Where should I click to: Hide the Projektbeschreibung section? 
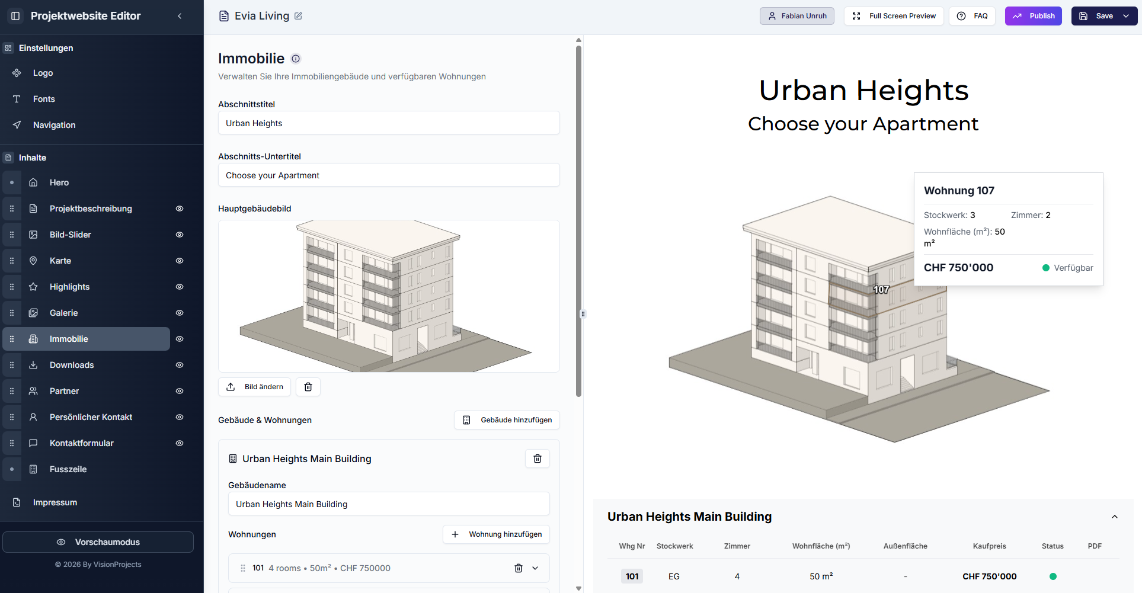click(x=180, y=209)
